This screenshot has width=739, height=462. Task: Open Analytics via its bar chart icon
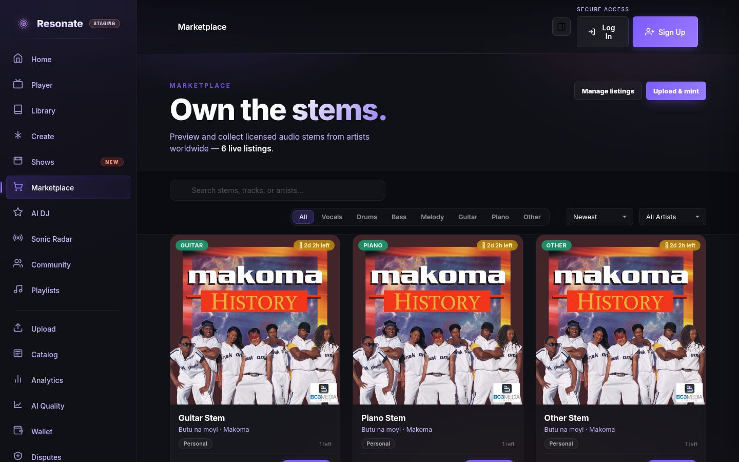pos(18,379)
